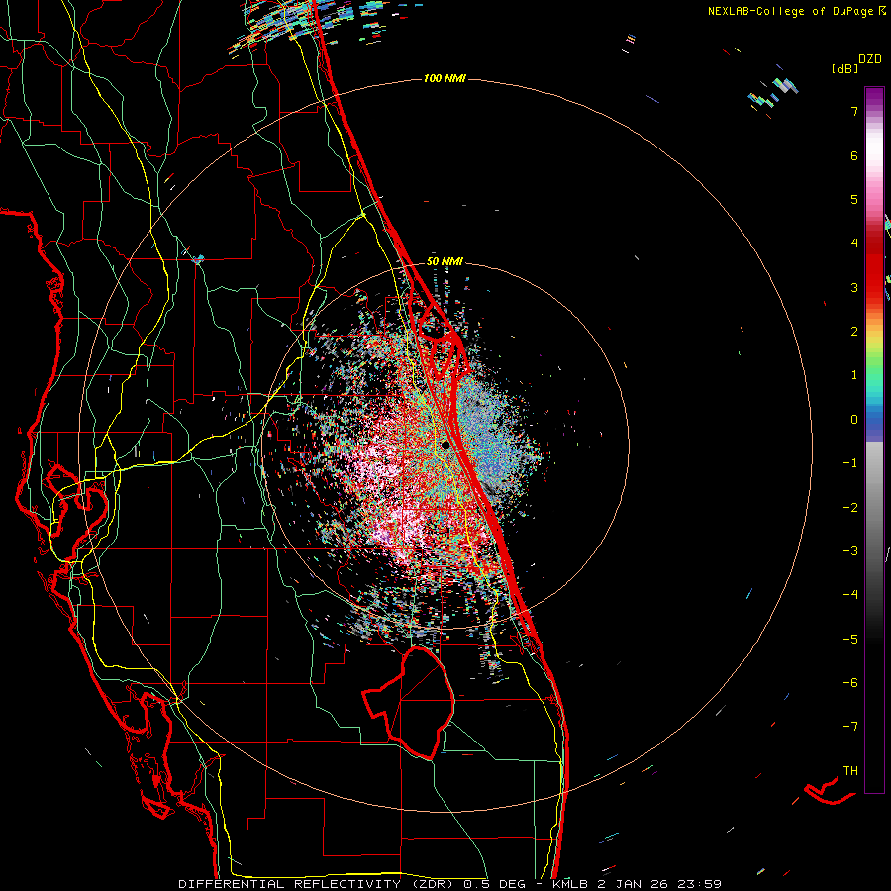Click the KMLB radar site black dot
The image size is (891, 891).
(x=445, y=445)
